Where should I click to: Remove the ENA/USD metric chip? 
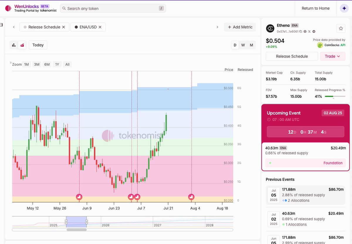click(x=100, y=27)
